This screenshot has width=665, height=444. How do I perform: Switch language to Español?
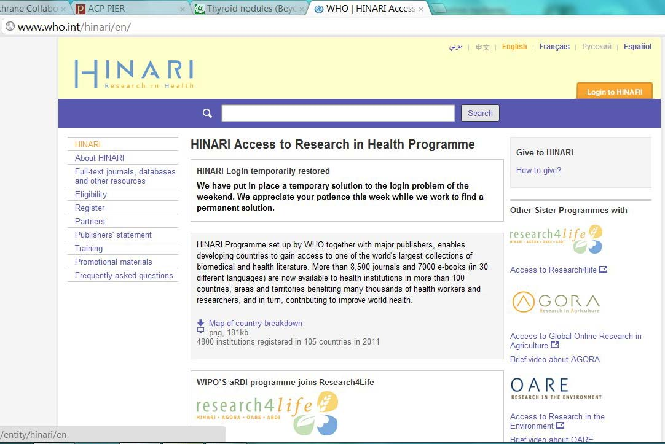637,47
